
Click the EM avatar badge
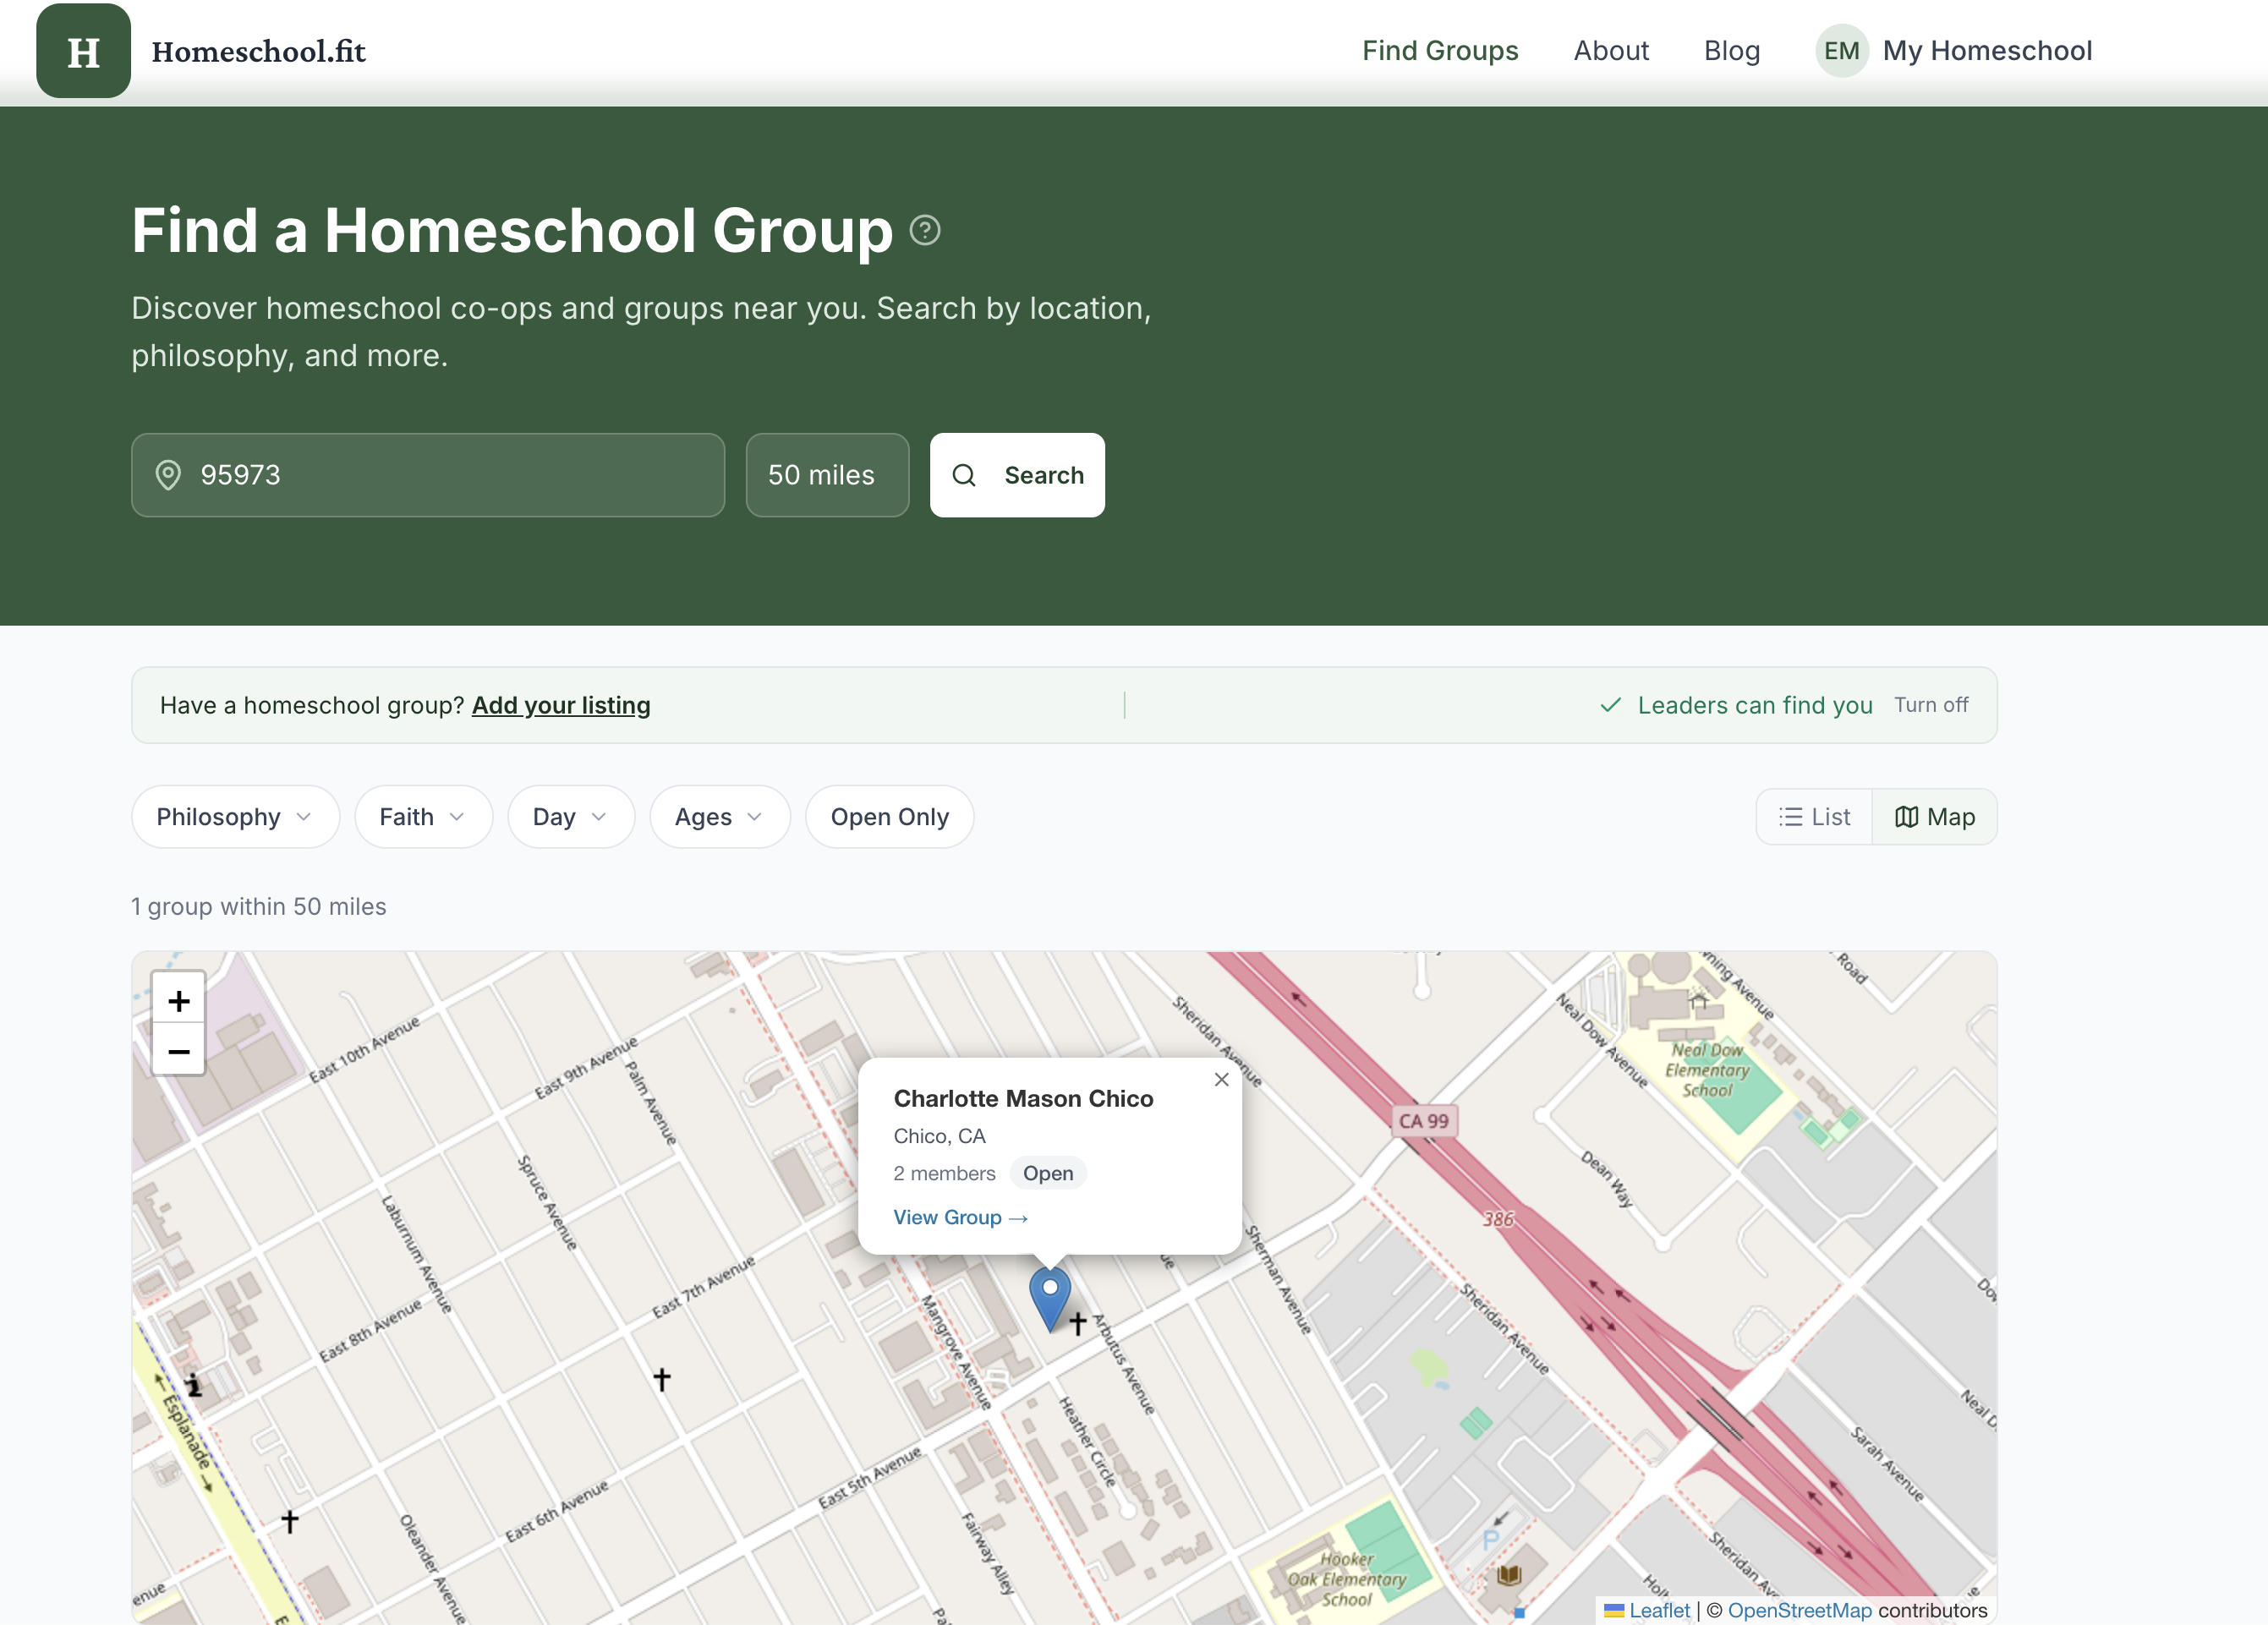click(x=1842, y=51)
